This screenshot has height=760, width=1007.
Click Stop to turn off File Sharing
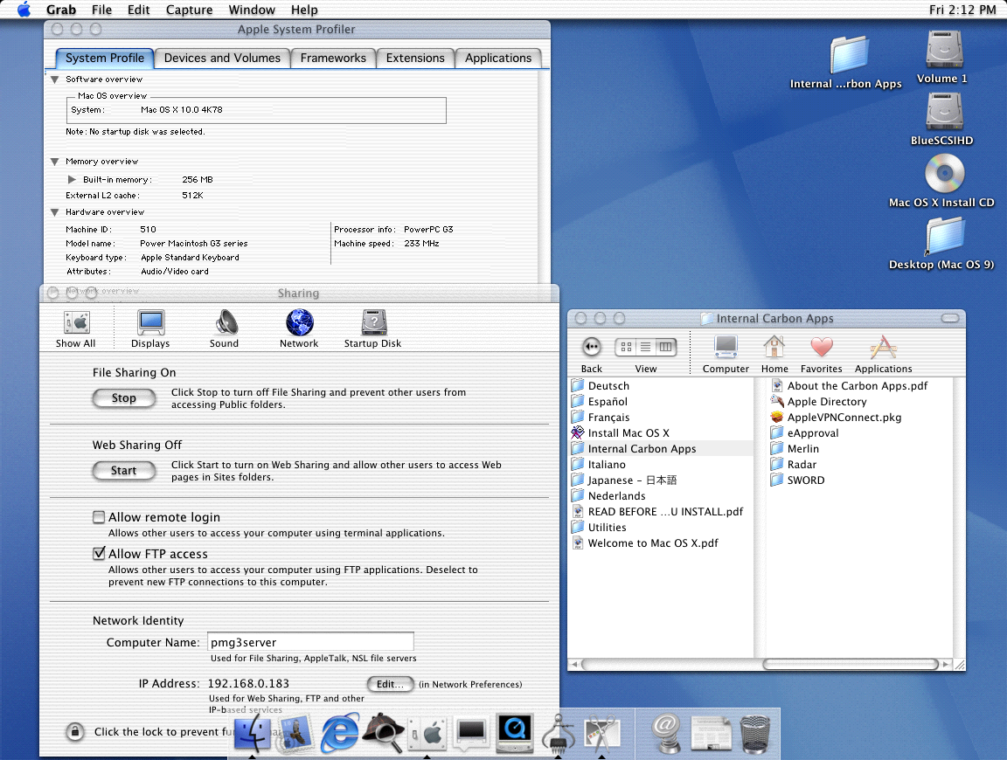tap(124, 398)
